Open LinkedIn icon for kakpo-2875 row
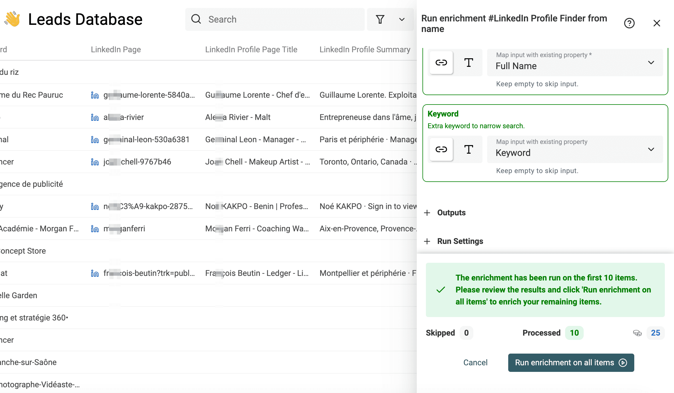 coord(95,206)
